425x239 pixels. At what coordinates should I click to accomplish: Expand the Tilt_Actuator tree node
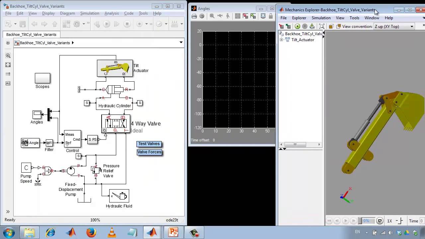click(x=282, y=40)
